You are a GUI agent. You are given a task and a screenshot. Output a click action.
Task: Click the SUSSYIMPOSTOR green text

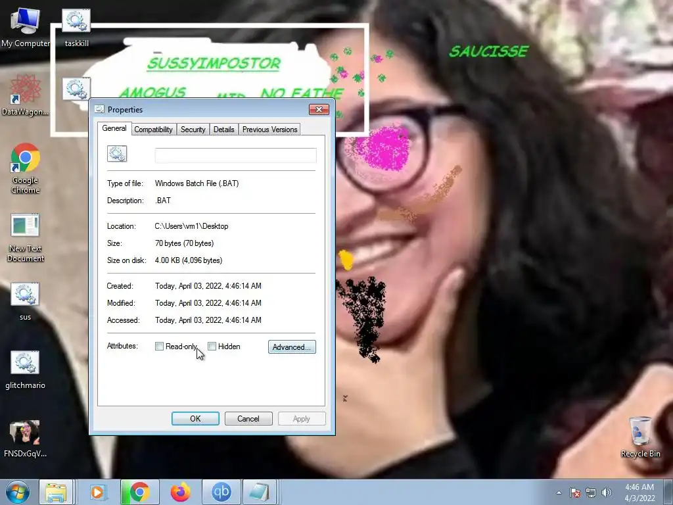point(214,64)
